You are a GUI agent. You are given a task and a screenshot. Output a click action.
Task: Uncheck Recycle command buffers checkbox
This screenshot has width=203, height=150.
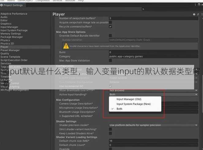tap(111, 27)
